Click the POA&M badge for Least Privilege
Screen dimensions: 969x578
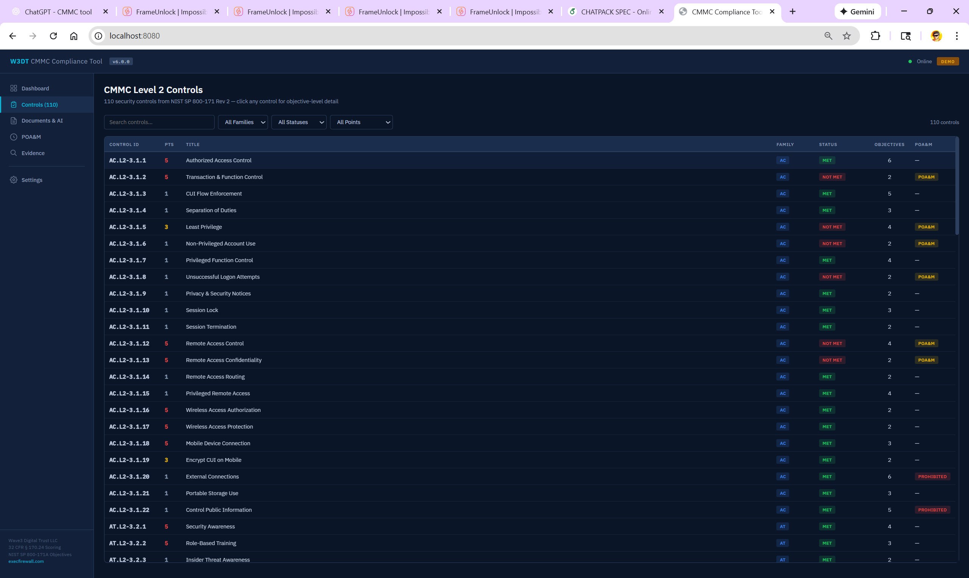click(926, 227)
